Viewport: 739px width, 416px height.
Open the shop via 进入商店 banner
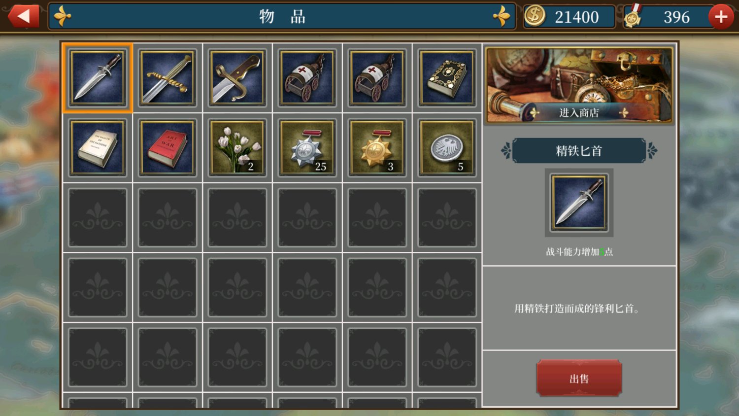pyautogui.click(x=579, y=85)
